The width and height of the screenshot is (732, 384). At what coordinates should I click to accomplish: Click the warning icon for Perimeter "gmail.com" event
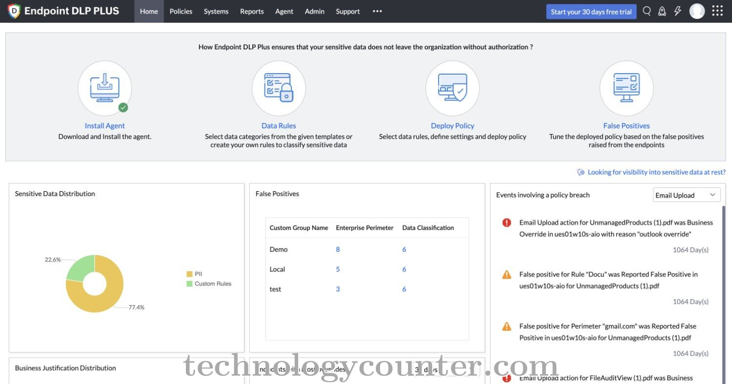point(507,326)
